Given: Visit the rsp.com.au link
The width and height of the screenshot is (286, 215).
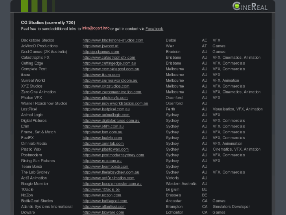Looking at the screenshot, I should (x=102, y=161).
